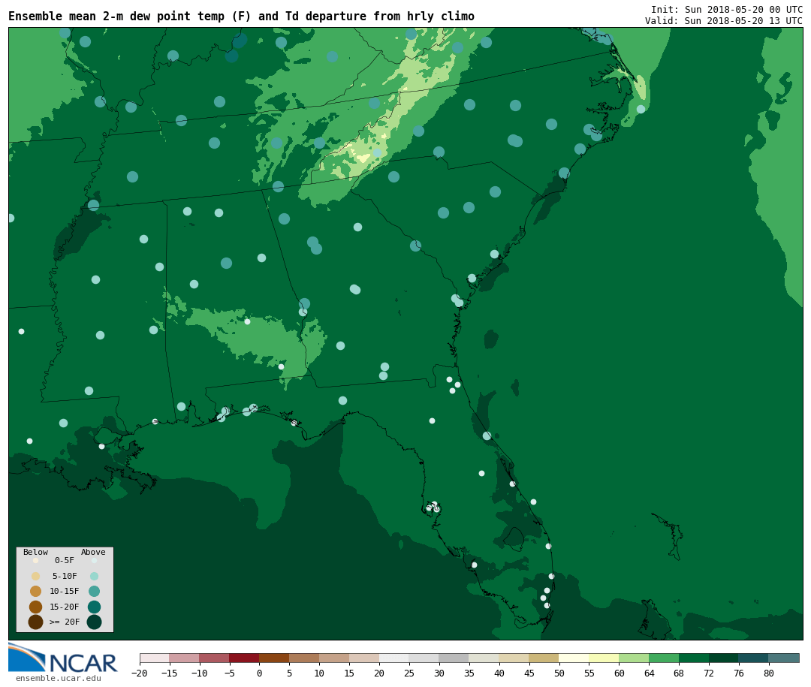This screenshot has height=687, width=811.
Task: Select the 40 to 45 beige swatch
Action: [514, 658]
